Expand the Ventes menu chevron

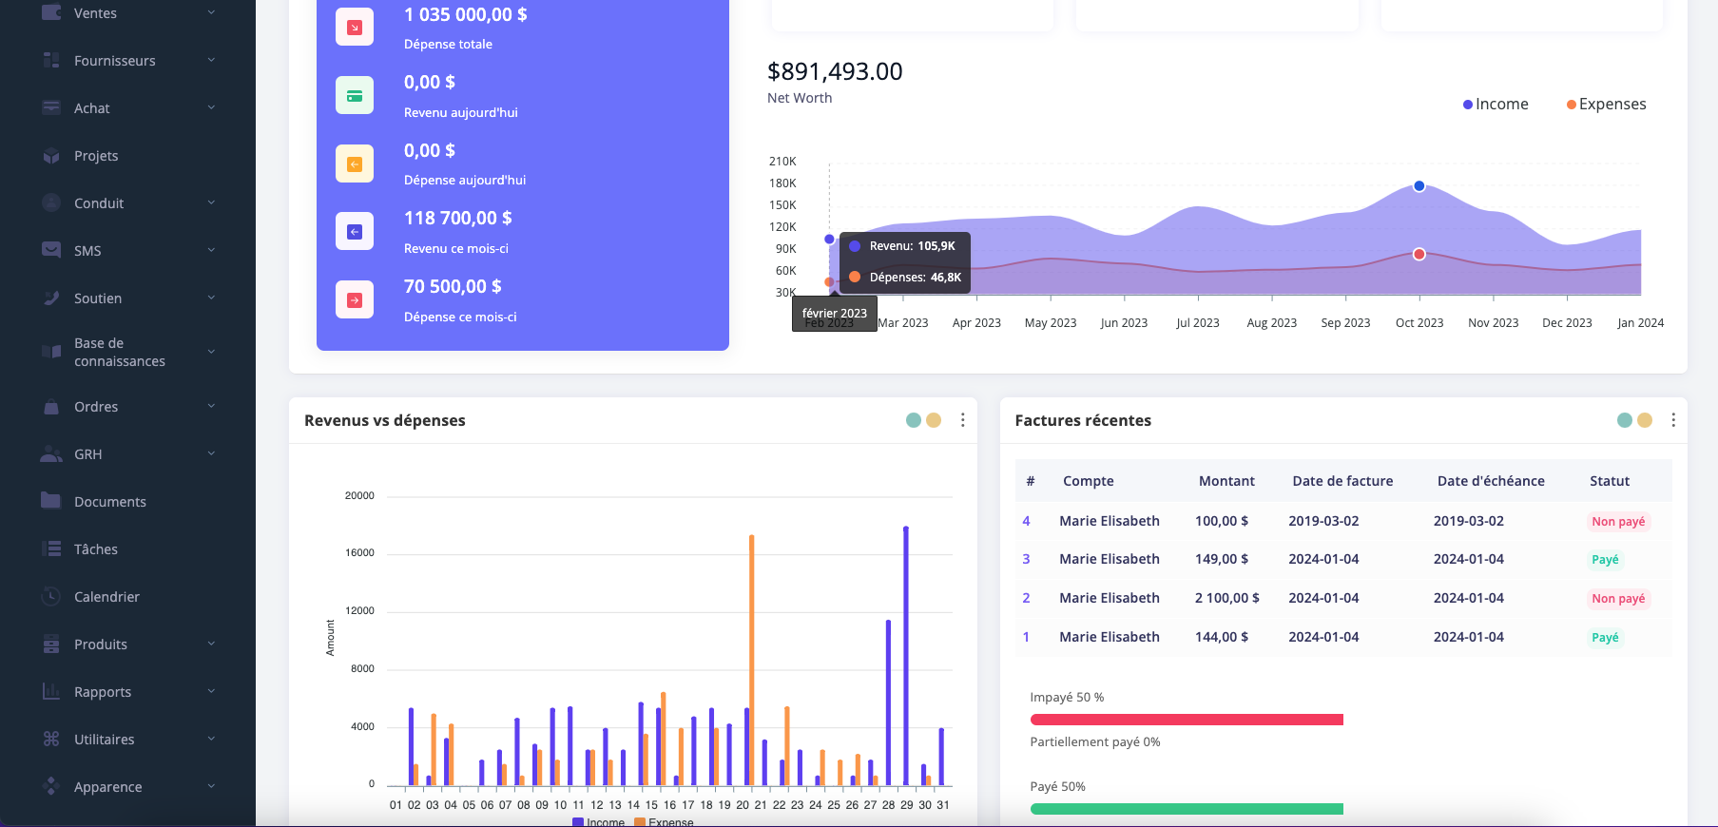click(211, 12)
